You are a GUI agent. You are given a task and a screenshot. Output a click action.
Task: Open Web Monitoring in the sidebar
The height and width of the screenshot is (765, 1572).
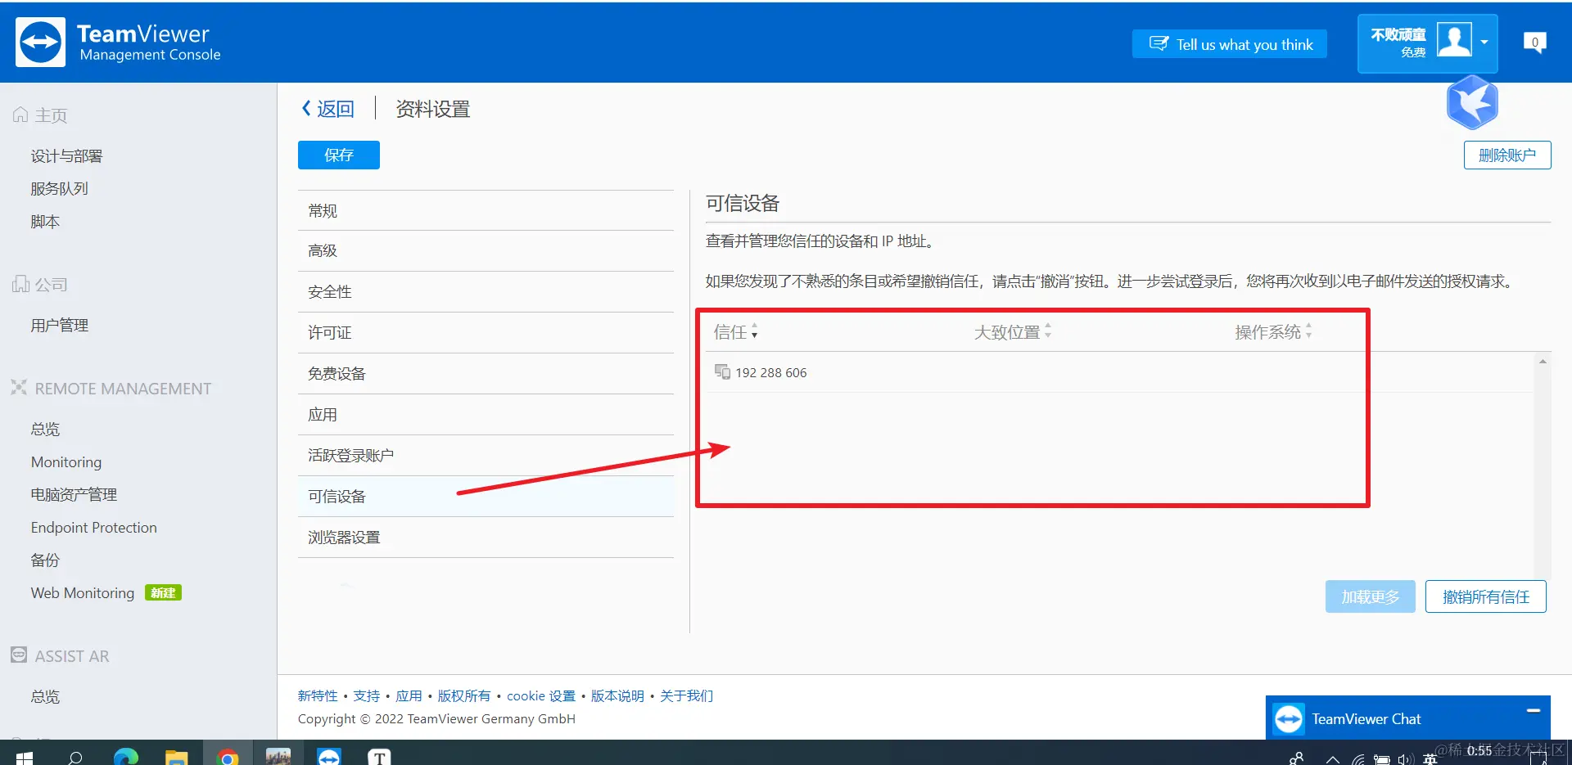(83, 592)
